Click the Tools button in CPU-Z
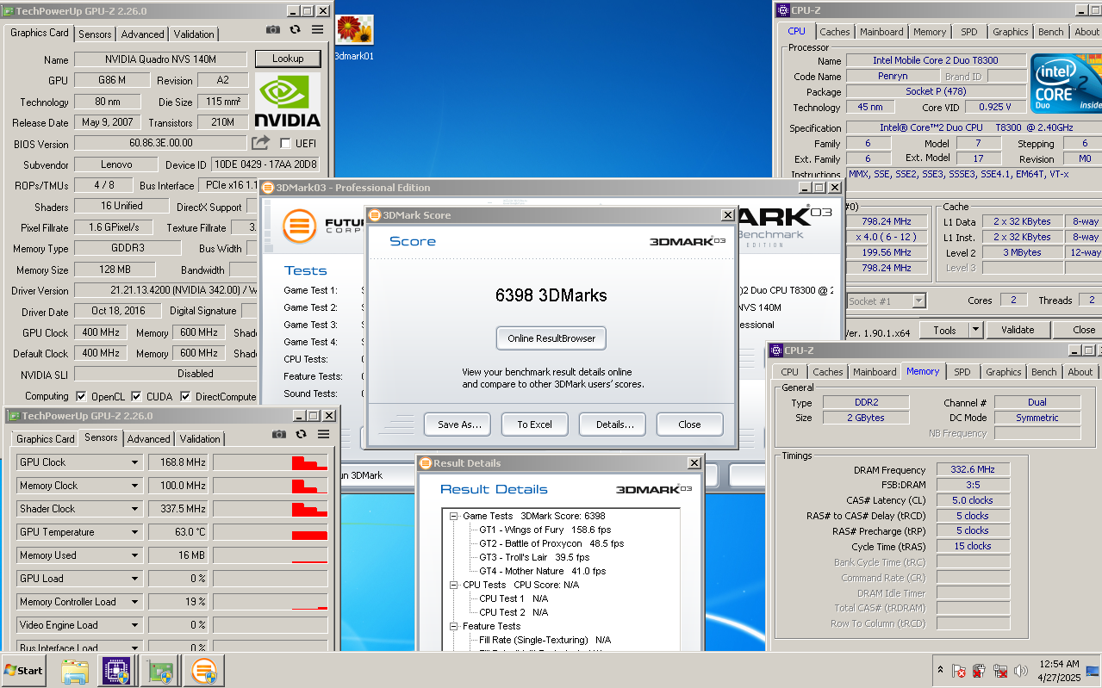 944,330
